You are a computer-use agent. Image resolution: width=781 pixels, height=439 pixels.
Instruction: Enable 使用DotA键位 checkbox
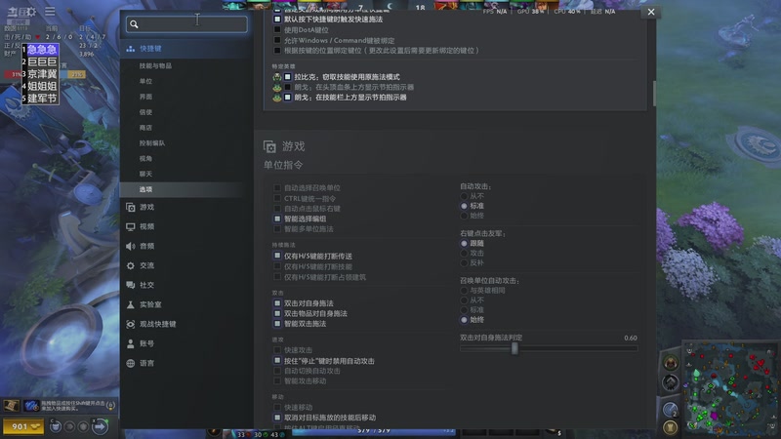point(277,30)
